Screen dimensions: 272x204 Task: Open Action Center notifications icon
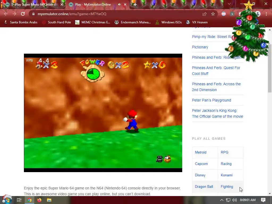[x=263, y=200]
